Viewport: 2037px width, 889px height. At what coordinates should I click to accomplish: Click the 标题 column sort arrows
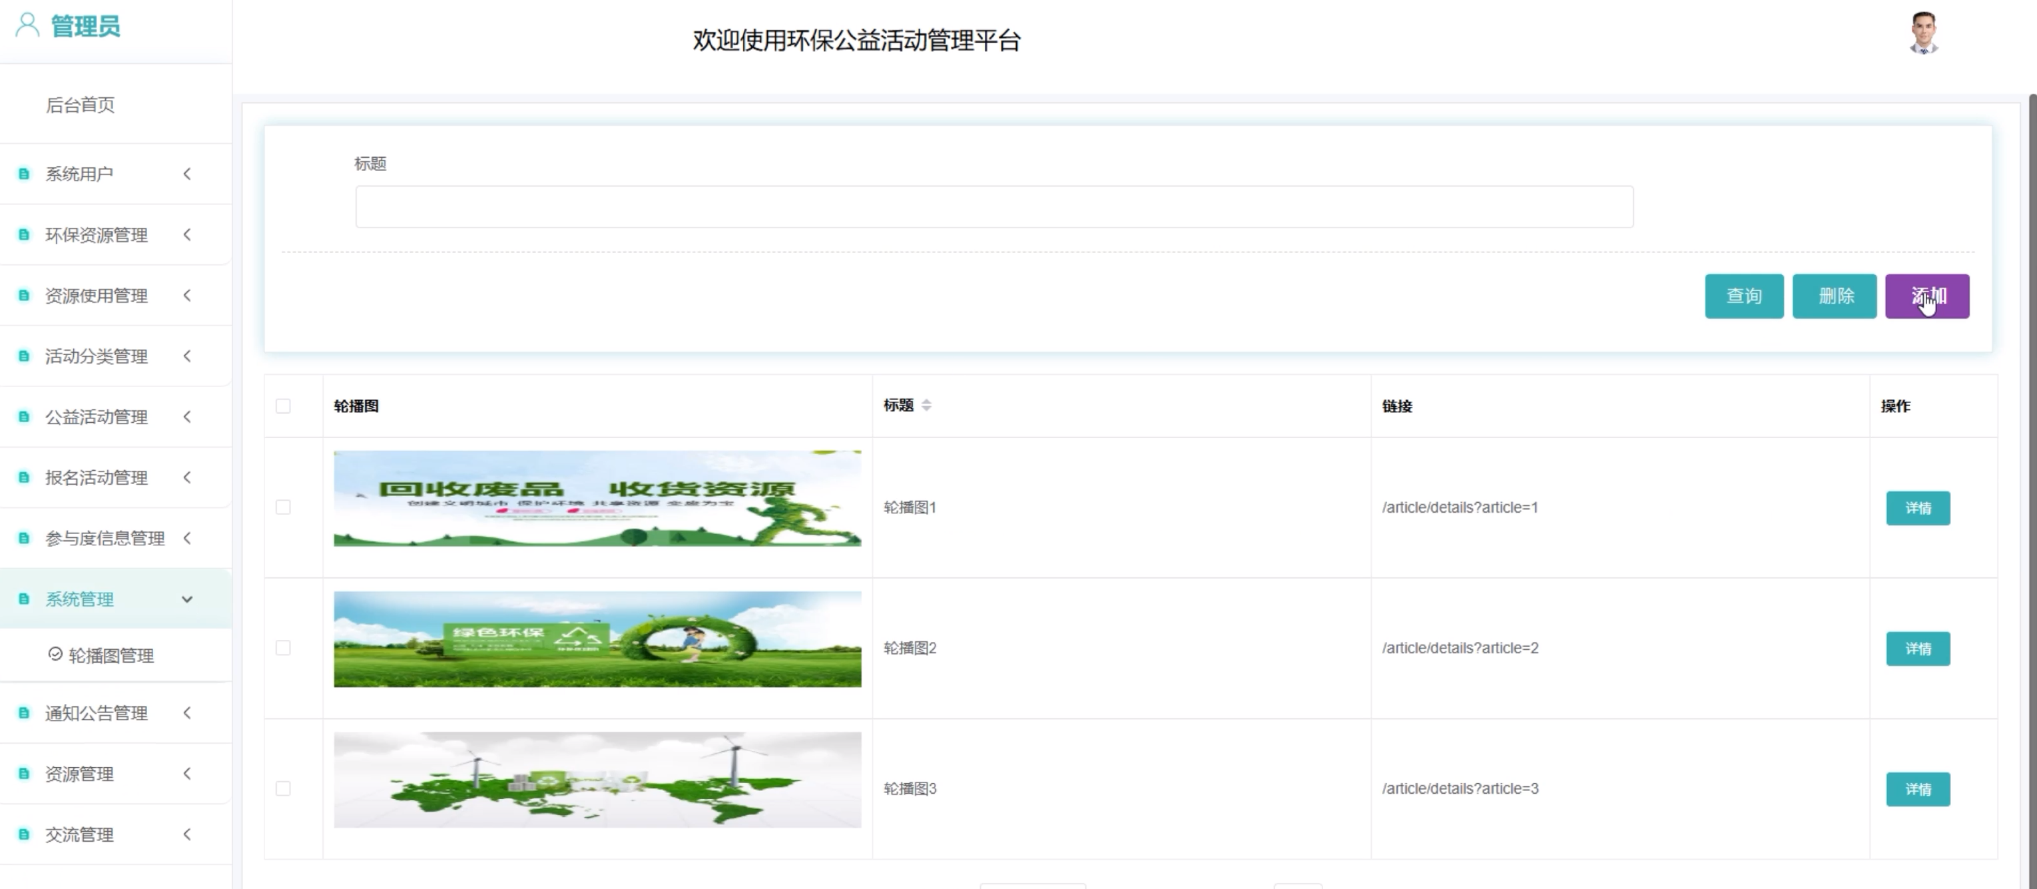pos(926,405)
